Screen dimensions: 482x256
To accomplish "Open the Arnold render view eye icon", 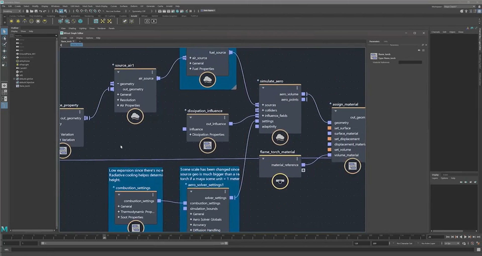I will click(147, 21).
